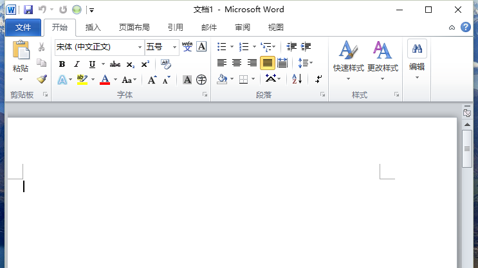Toggle Bold formatting
Screen dimensions: 478x268
click(62, 64)
